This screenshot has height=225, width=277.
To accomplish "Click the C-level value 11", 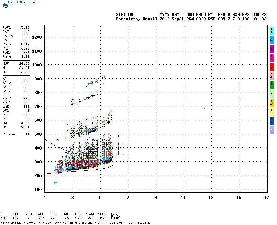I will (28, 134).
